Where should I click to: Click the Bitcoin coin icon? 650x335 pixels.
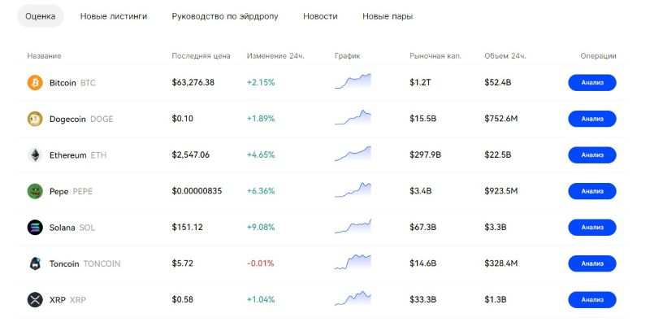35,83
